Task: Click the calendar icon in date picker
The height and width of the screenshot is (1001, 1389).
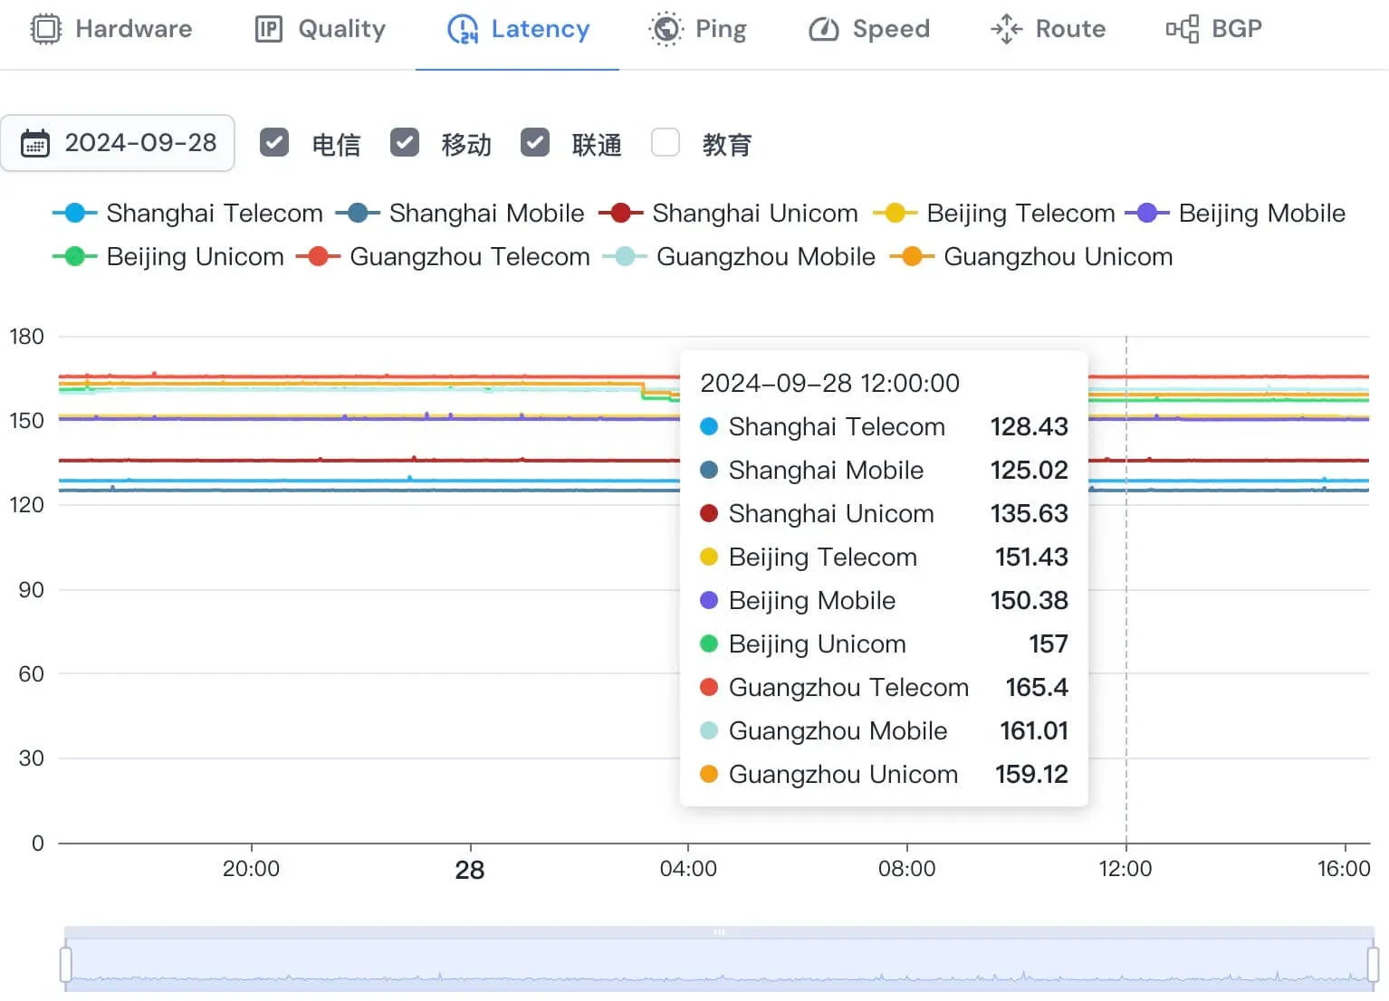Action: (35, 143)
